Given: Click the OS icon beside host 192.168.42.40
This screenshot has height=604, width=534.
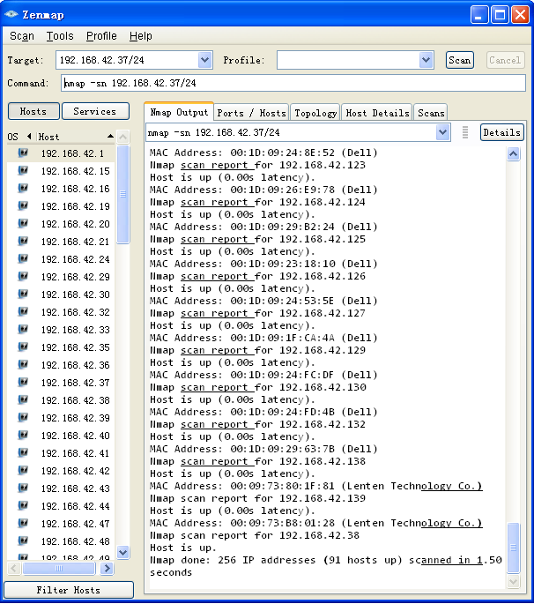Looking at the screenshot, I should coord(23,436).
